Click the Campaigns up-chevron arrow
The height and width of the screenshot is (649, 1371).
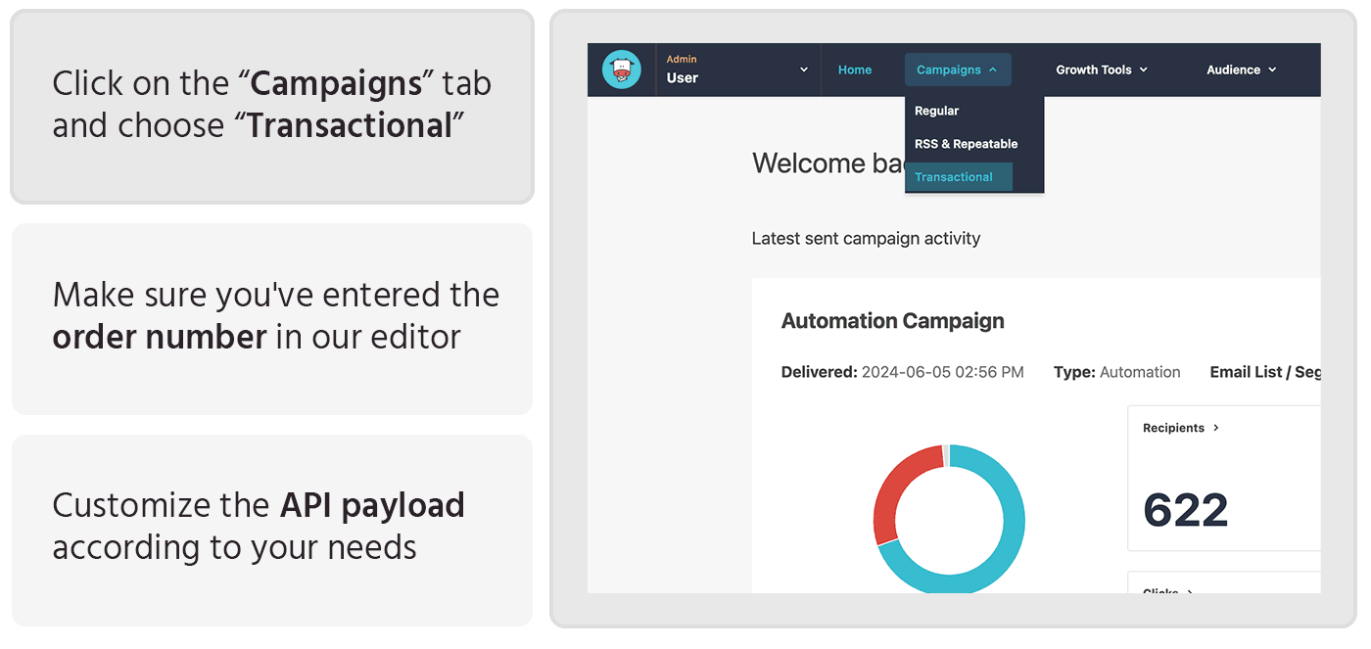(993, 70)
